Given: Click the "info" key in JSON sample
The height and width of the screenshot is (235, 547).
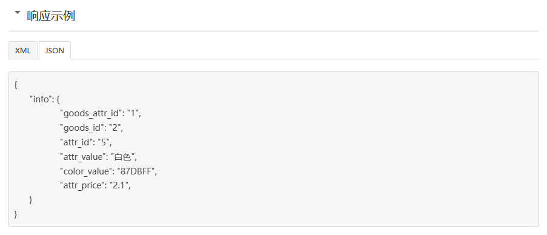Looking at the screenshot, I should tap(41, 99).
